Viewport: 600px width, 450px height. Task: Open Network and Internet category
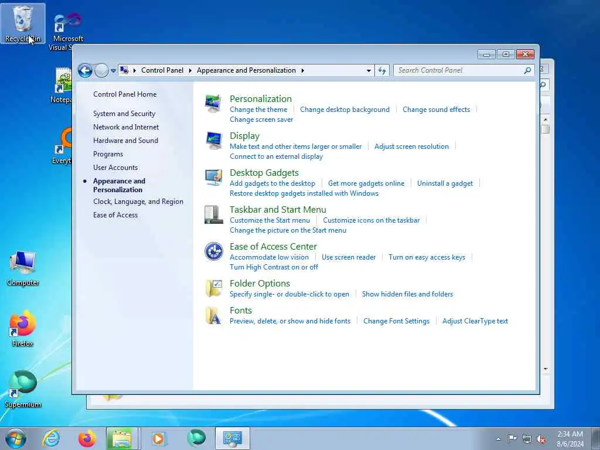126,127
